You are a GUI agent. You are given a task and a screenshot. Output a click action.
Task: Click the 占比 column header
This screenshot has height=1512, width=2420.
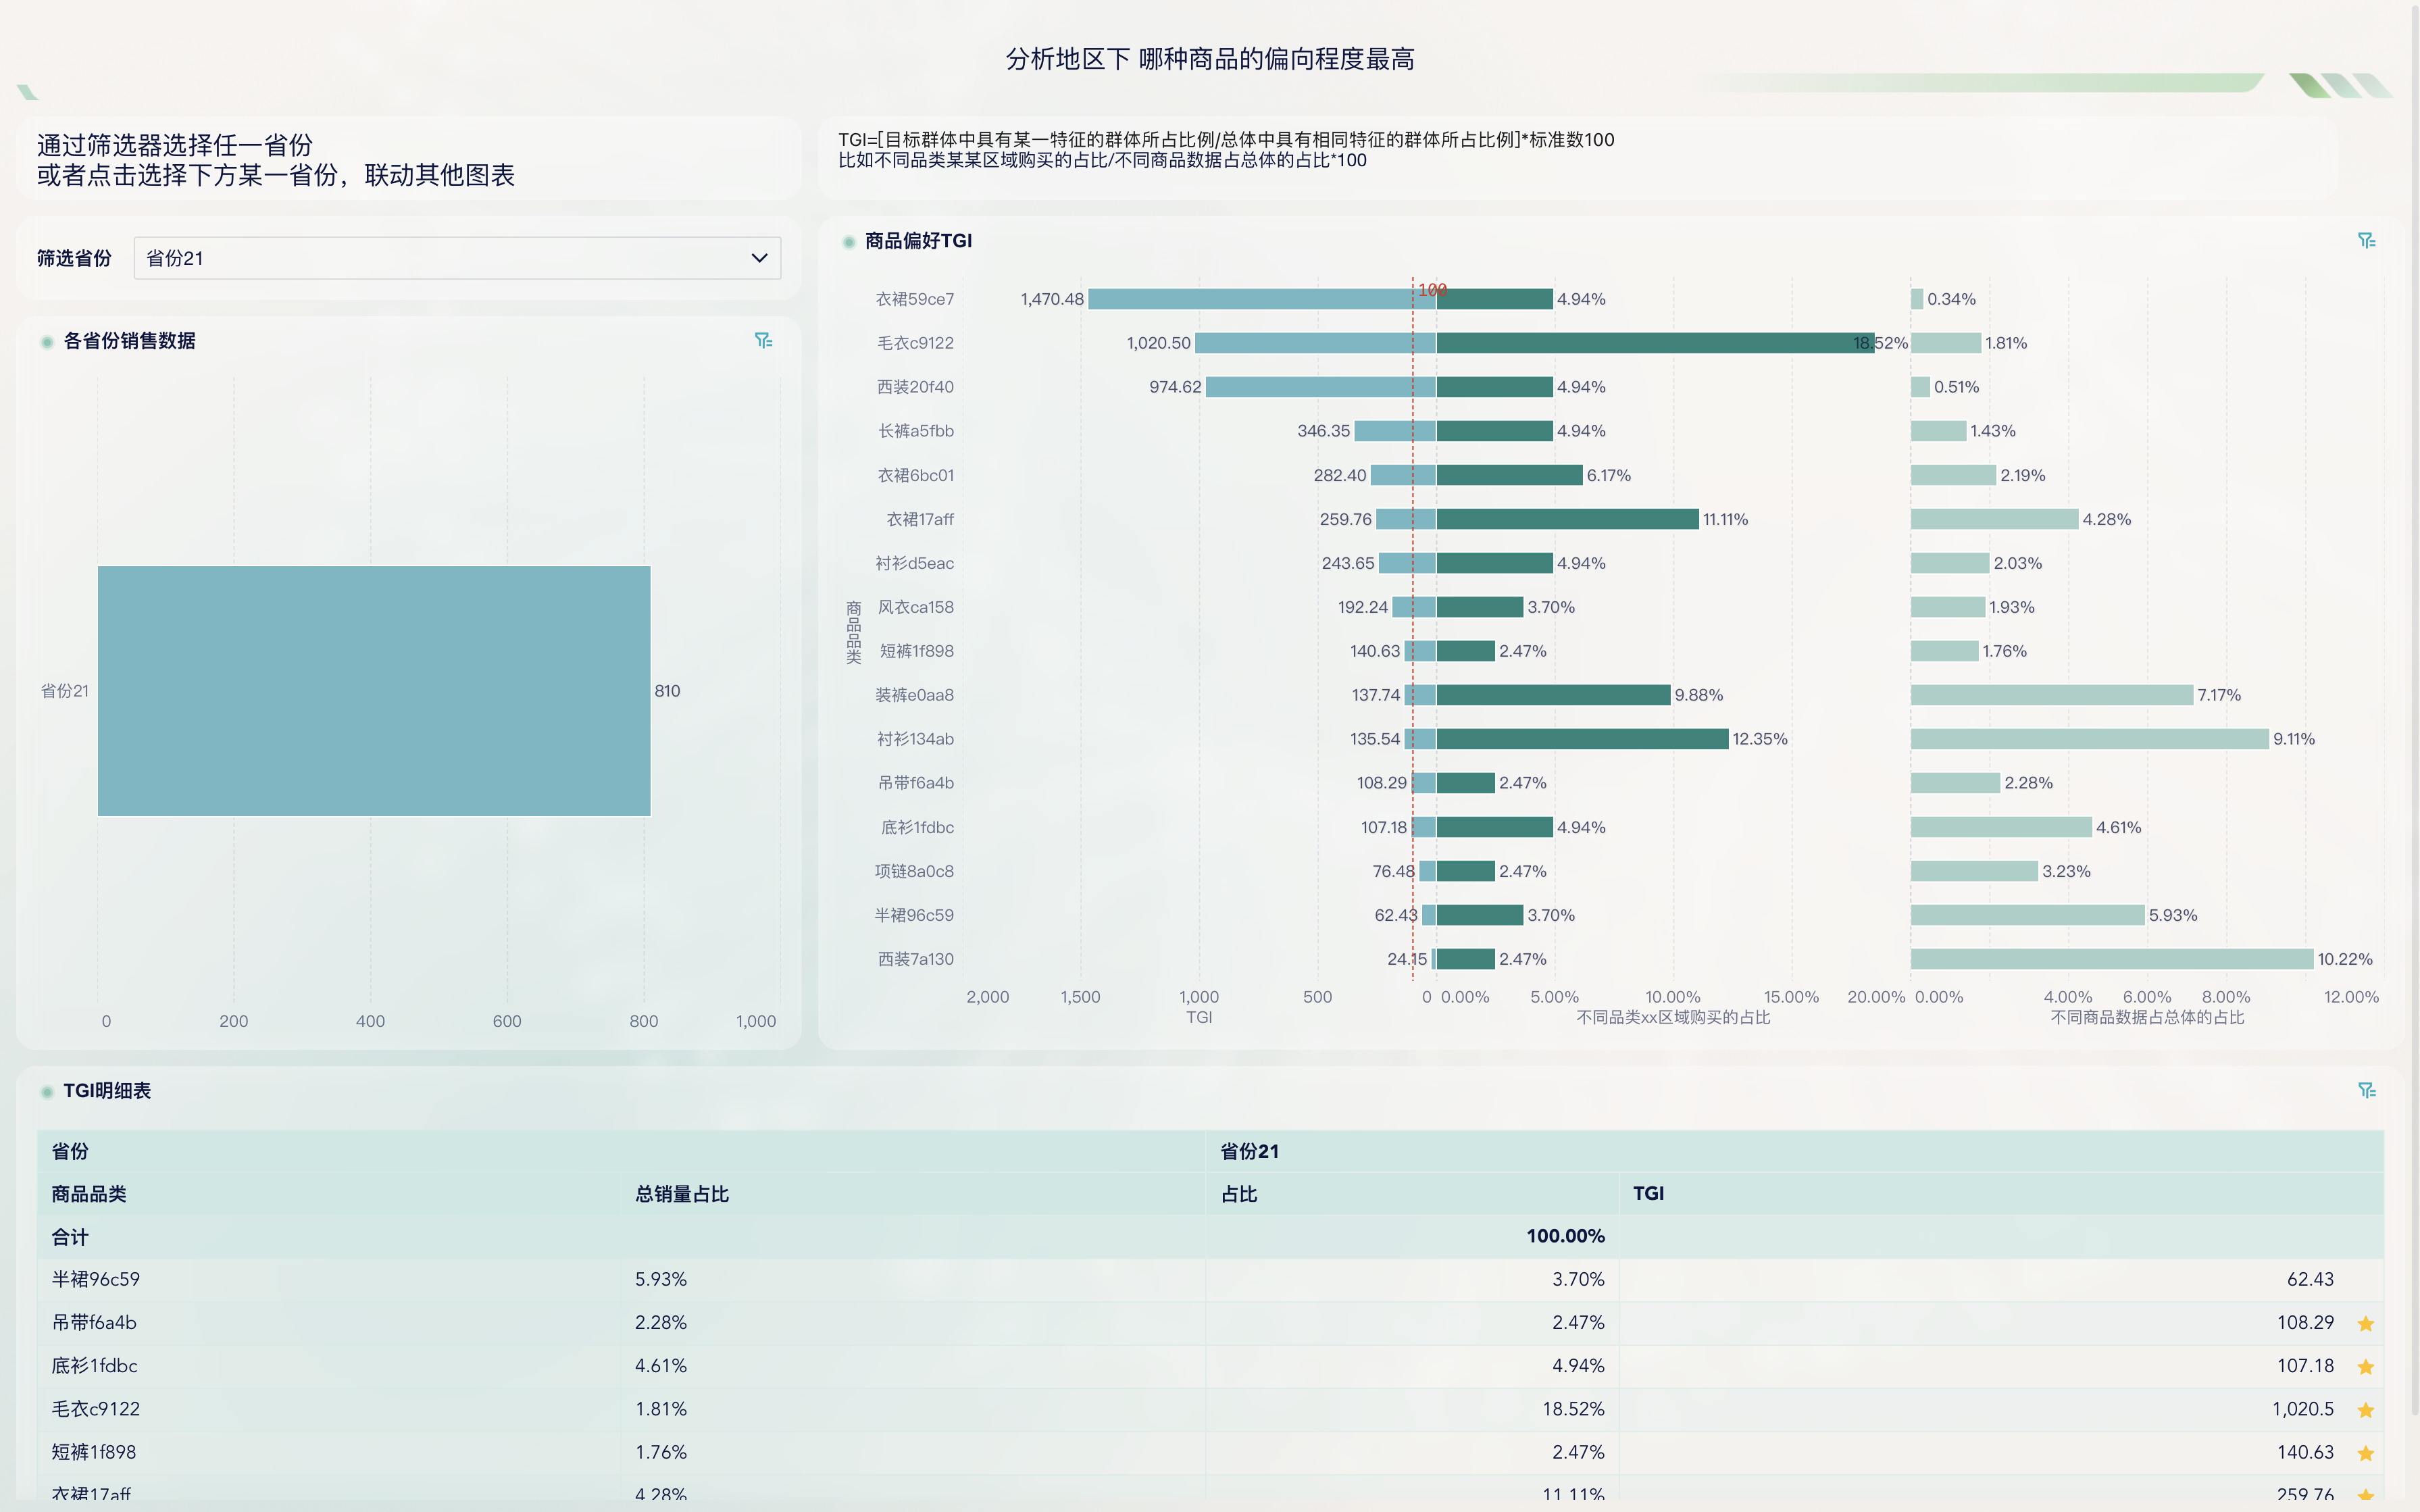pyautogui.click(x=1238, y=1194)
